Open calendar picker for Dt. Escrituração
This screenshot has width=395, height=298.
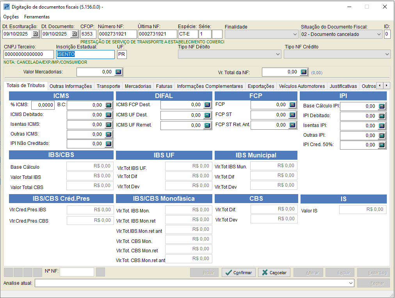(x=35, y=34)
